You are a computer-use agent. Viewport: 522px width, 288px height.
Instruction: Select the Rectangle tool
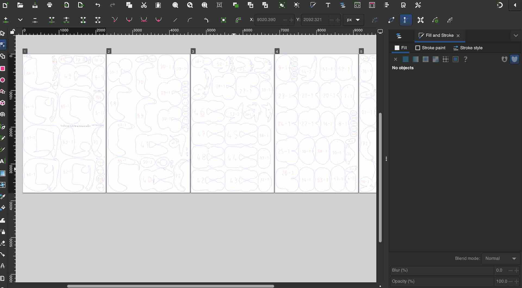coord(3,69)
